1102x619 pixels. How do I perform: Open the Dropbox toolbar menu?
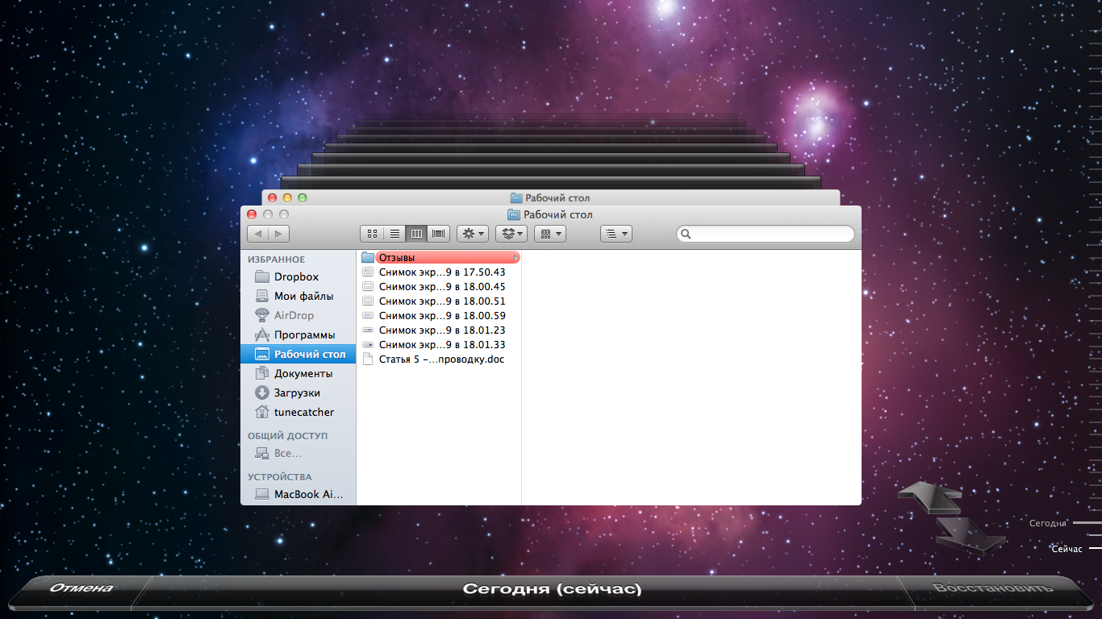click(x=511, y=234)
